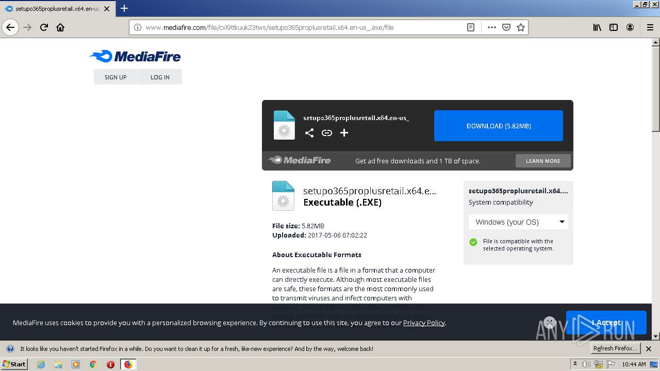The height and width of the screenshot is (371, 660).
Task: Click the Executable (.EXE) heading
Action: click(342, 203)
